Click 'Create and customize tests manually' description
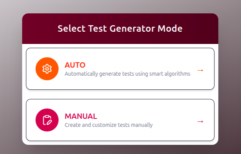241x154 pixels. pyautogui.click(x=108, y=125)
